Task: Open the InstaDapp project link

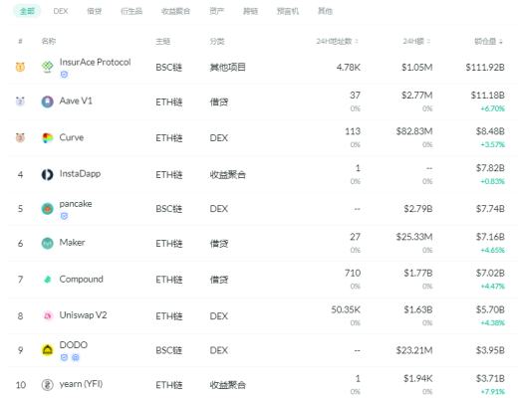Action: (80, 174)
